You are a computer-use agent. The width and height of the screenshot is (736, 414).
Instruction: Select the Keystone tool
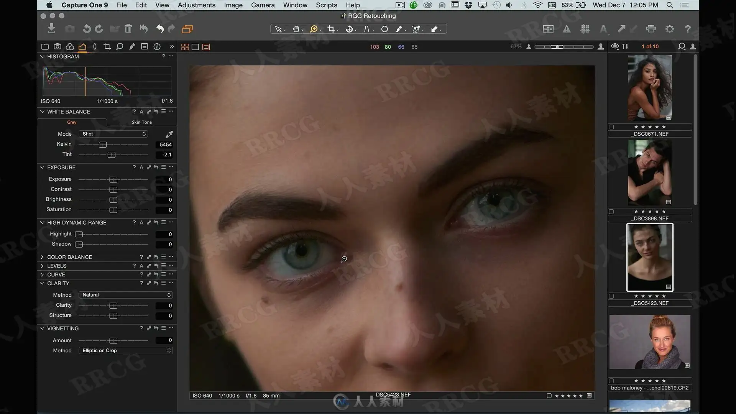[367, 29]
